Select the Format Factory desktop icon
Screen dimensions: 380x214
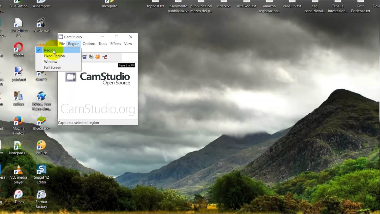pos(41,199)
